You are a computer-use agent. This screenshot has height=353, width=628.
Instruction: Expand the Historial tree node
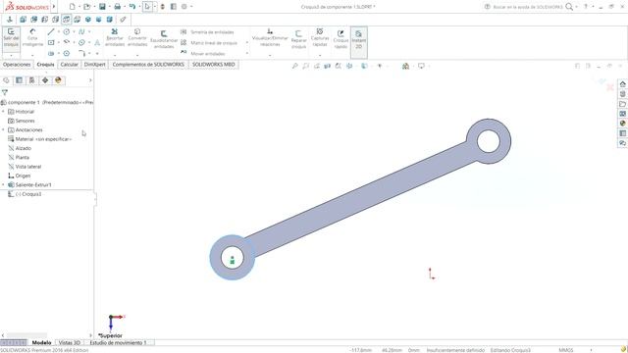(3, 112)
